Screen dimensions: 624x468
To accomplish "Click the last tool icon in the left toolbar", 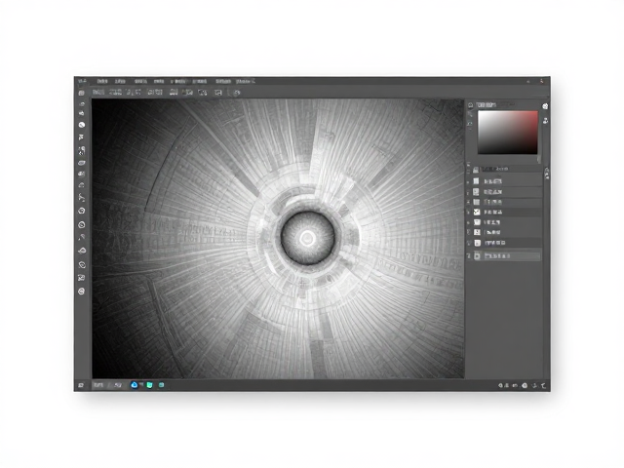I will 82,292.
